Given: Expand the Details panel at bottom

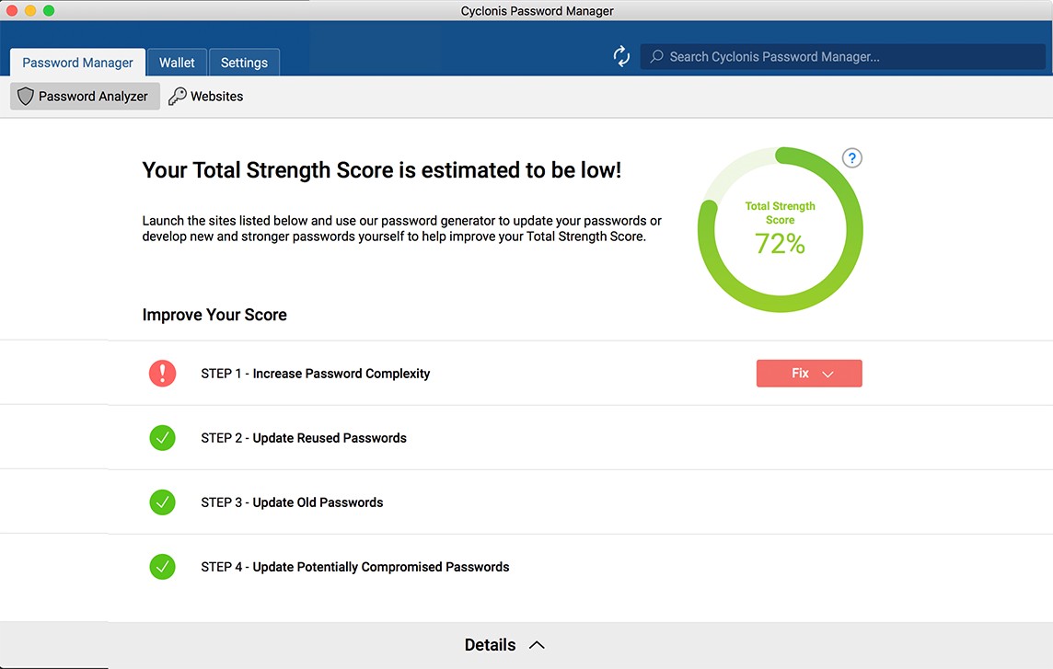Looking at the screenshot, I should (x=491, y=645).
